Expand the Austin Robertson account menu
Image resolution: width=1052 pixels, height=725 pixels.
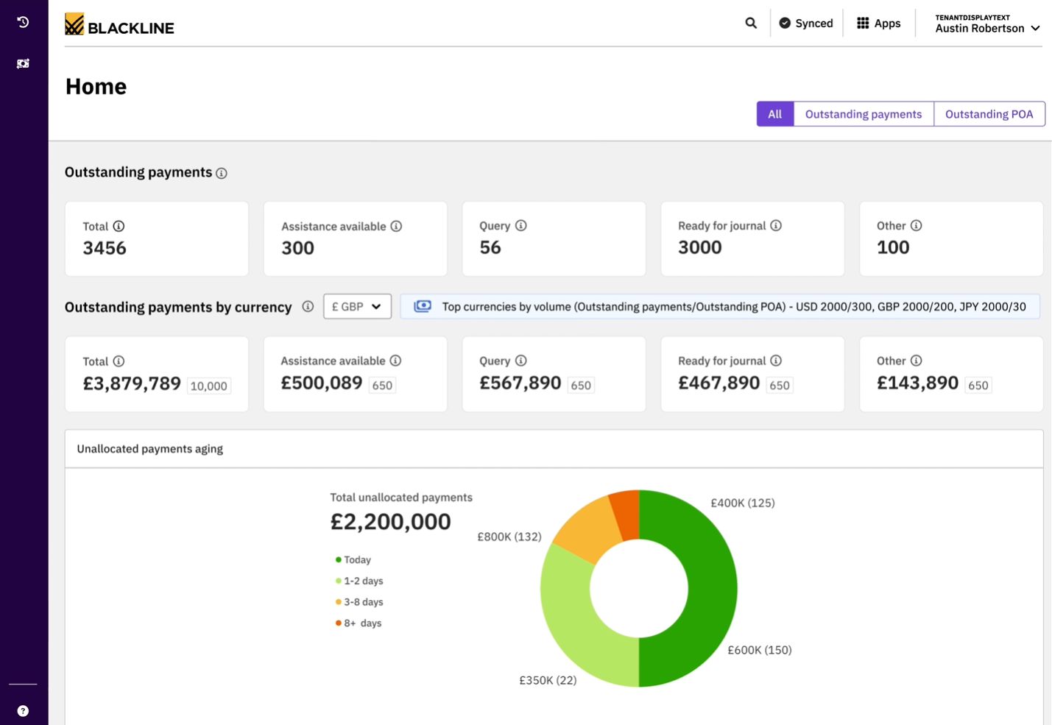[x=987, y=28]
